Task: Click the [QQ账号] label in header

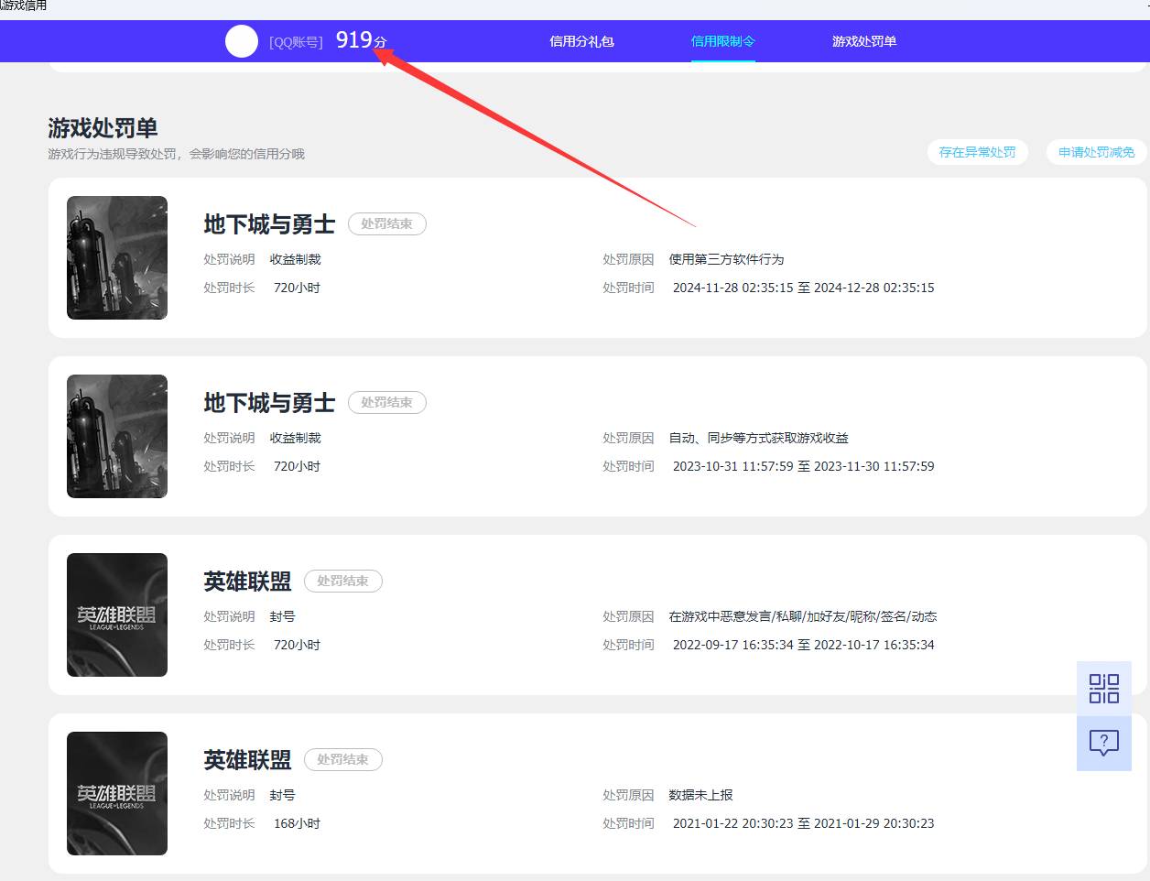Action: point(296,42)
